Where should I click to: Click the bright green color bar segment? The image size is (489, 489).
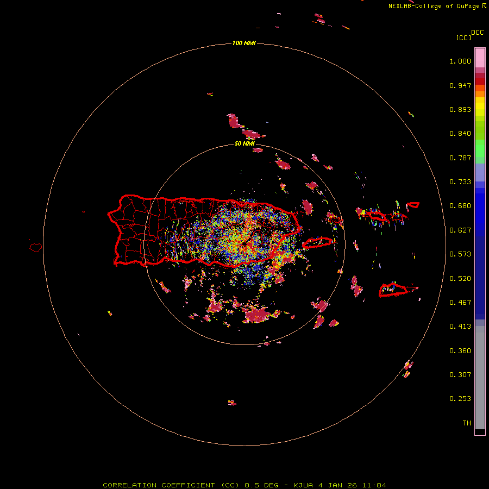(x=480, y=148)
